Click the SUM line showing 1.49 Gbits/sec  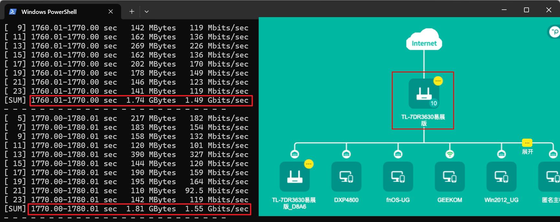141,100
